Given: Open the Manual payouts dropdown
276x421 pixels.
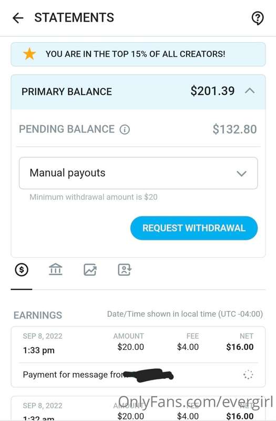Looking at the screenshot, I should [138, 173].
